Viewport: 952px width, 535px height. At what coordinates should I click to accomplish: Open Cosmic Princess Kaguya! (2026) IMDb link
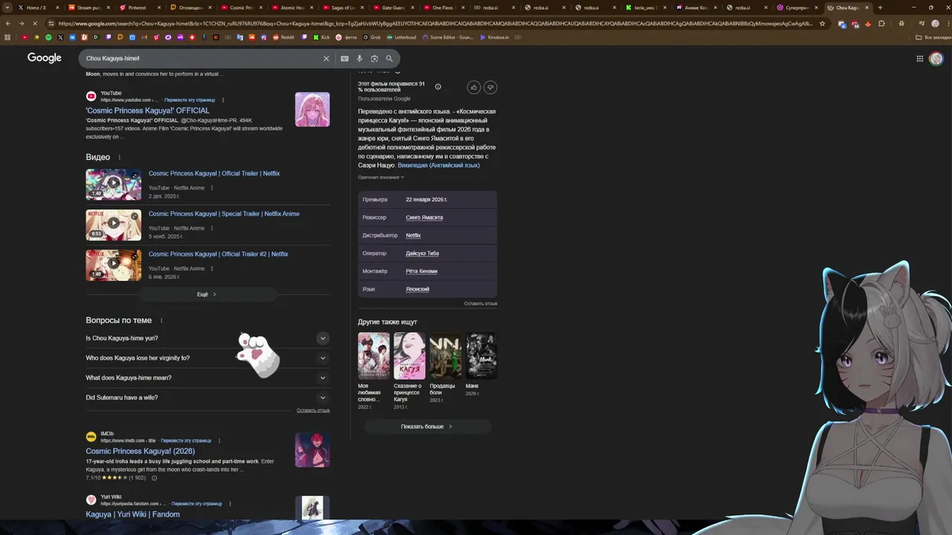tap(140, 451)
